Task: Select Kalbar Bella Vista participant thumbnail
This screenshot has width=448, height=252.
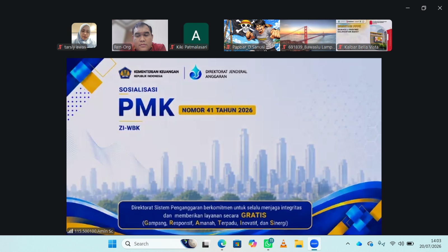Action: point(364,35)
